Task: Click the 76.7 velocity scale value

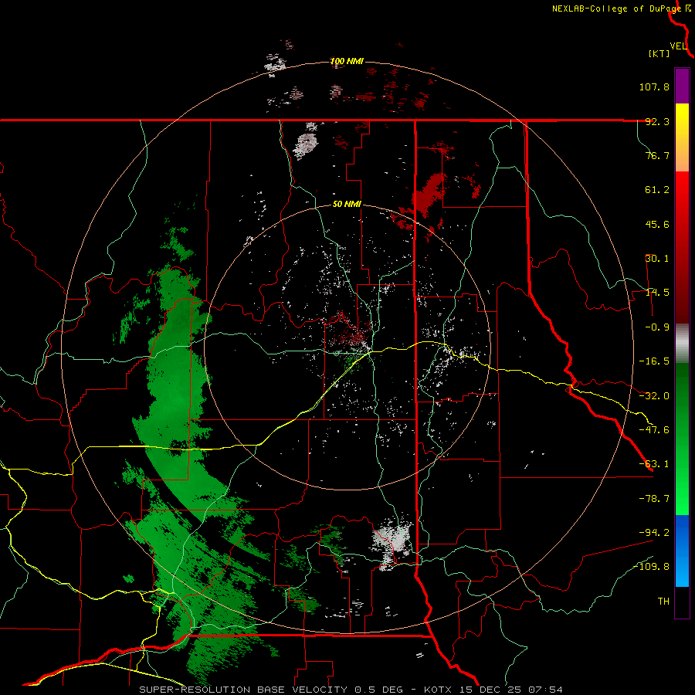Action: pos(657,155)
